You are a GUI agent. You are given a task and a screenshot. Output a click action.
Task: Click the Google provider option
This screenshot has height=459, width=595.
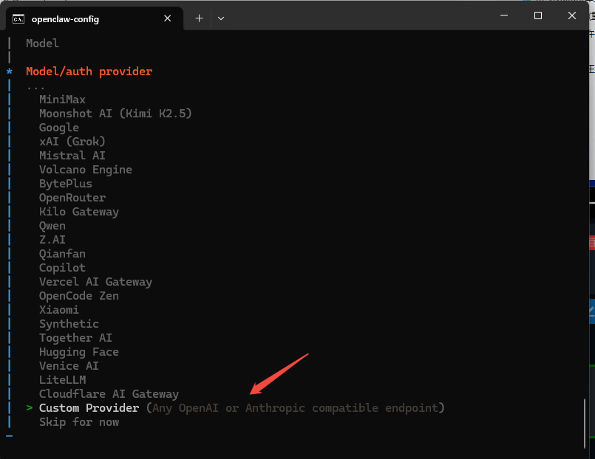tap(59, 128)
